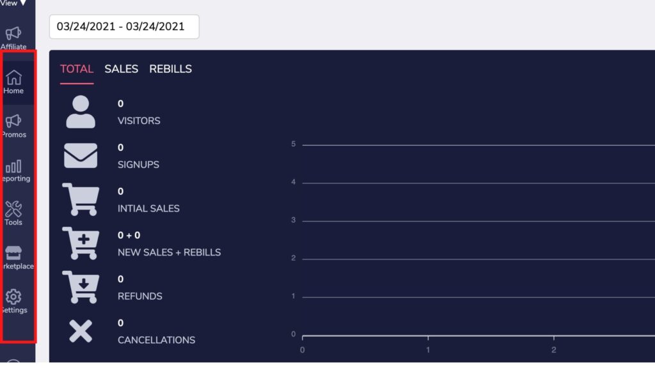Switch to the TOTAL tab
This screenshot has height=368, width=655.
pyautogui.click(x=77, y=69)
